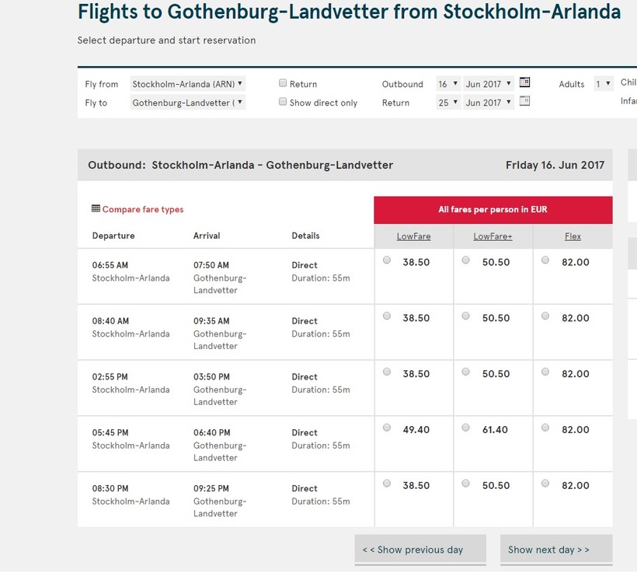Click the LowFare column header

pos(413,236)
